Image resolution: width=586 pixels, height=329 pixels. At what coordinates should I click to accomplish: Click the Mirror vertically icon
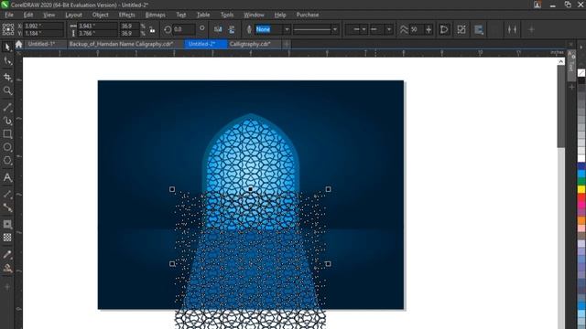click(x=232, y=29)
